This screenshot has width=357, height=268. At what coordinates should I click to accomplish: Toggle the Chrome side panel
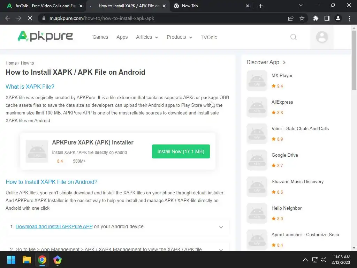(327, 18)
